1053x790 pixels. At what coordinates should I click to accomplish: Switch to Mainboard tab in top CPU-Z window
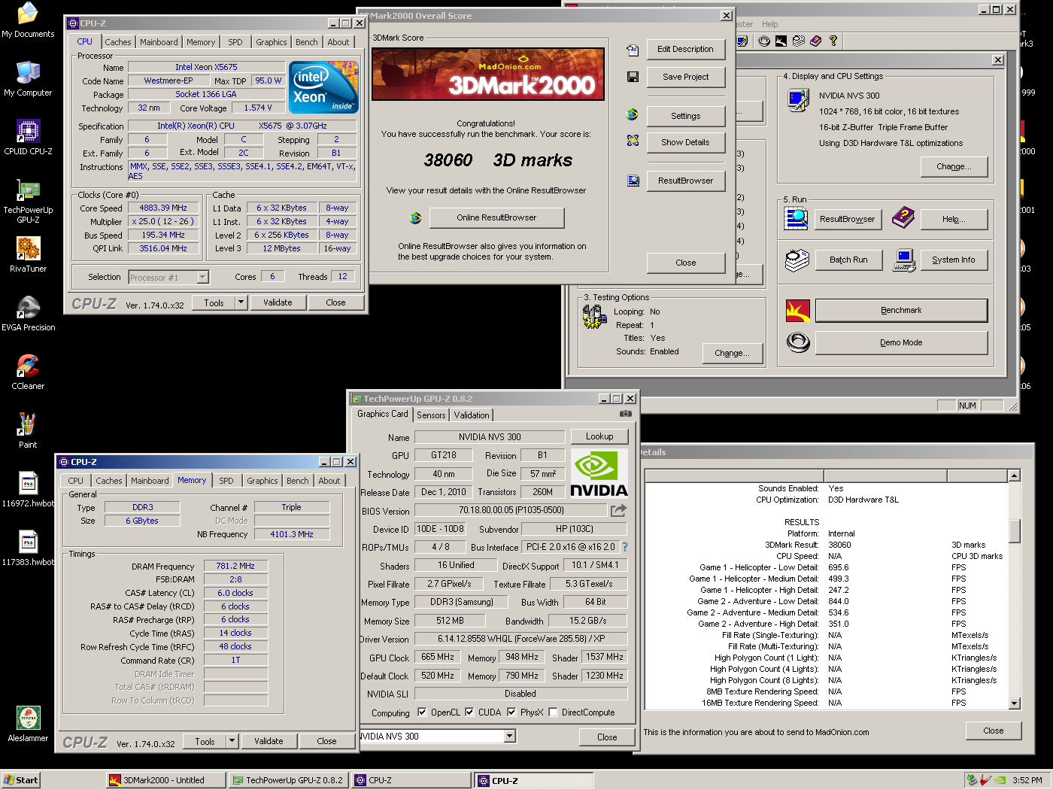pos(159,42)
